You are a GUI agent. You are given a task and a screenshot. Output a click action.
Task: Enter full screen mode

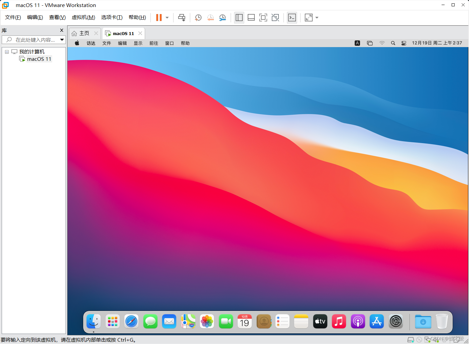263,18
